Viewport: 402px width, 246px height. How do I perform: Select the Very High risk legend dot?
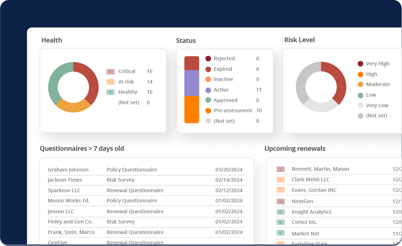tap(361, 64)
